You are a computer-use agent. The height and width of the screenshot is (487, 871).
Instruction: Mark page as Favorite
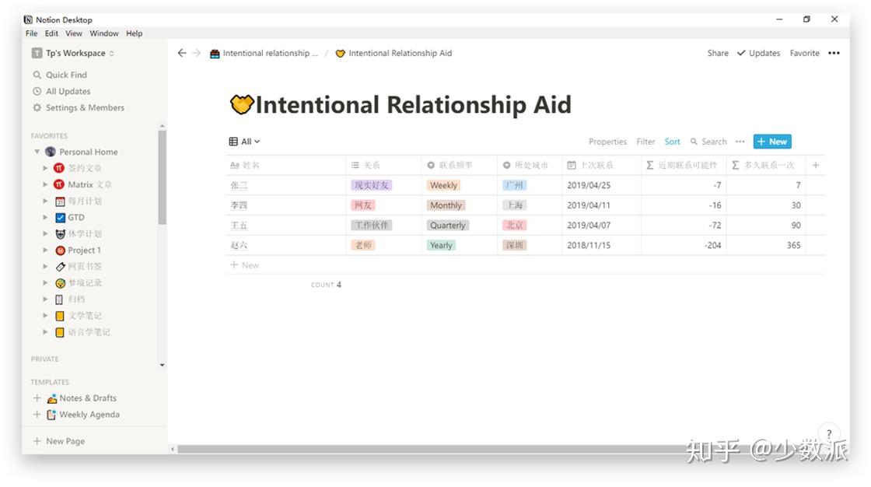[804, 53]
